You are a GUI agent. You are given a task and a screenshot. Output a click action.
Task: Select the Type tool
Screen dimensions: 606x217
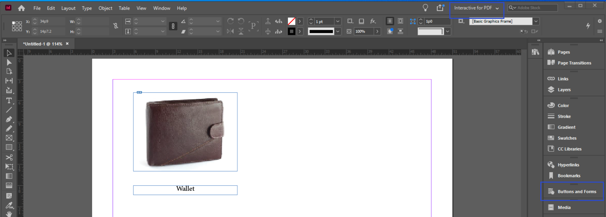click(x=9, y=100)
